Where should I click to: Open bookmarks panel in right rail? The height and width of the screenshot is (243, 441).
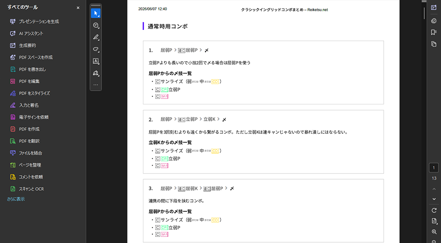(434, 32)
